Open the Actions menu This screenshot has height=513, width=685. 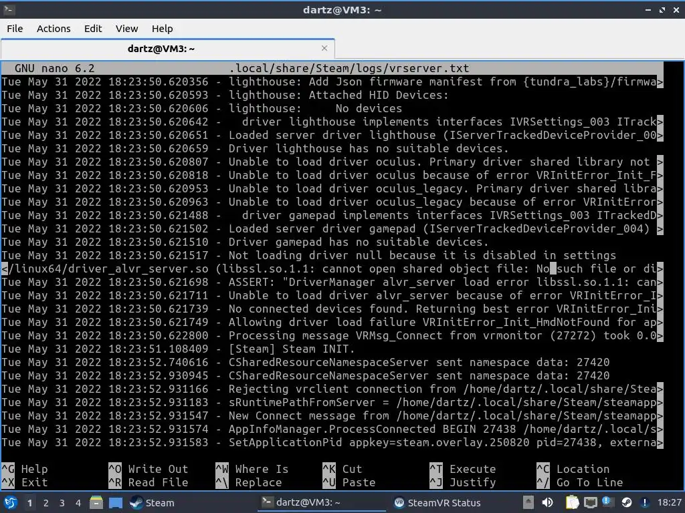54,29
